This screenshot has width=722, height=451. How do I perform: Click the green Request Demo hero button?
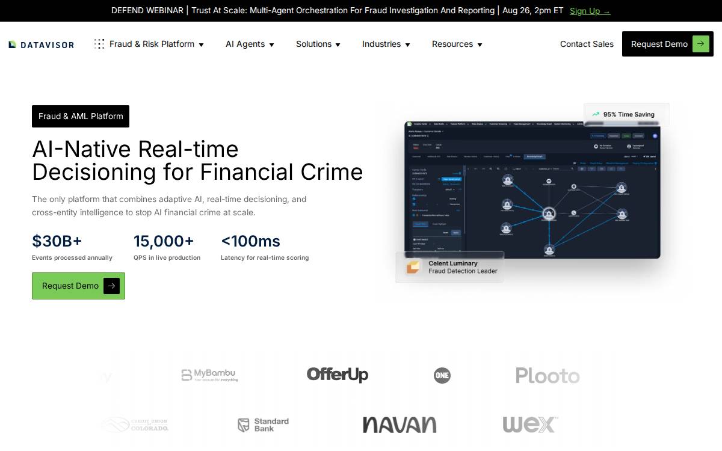tap(78, 286)
